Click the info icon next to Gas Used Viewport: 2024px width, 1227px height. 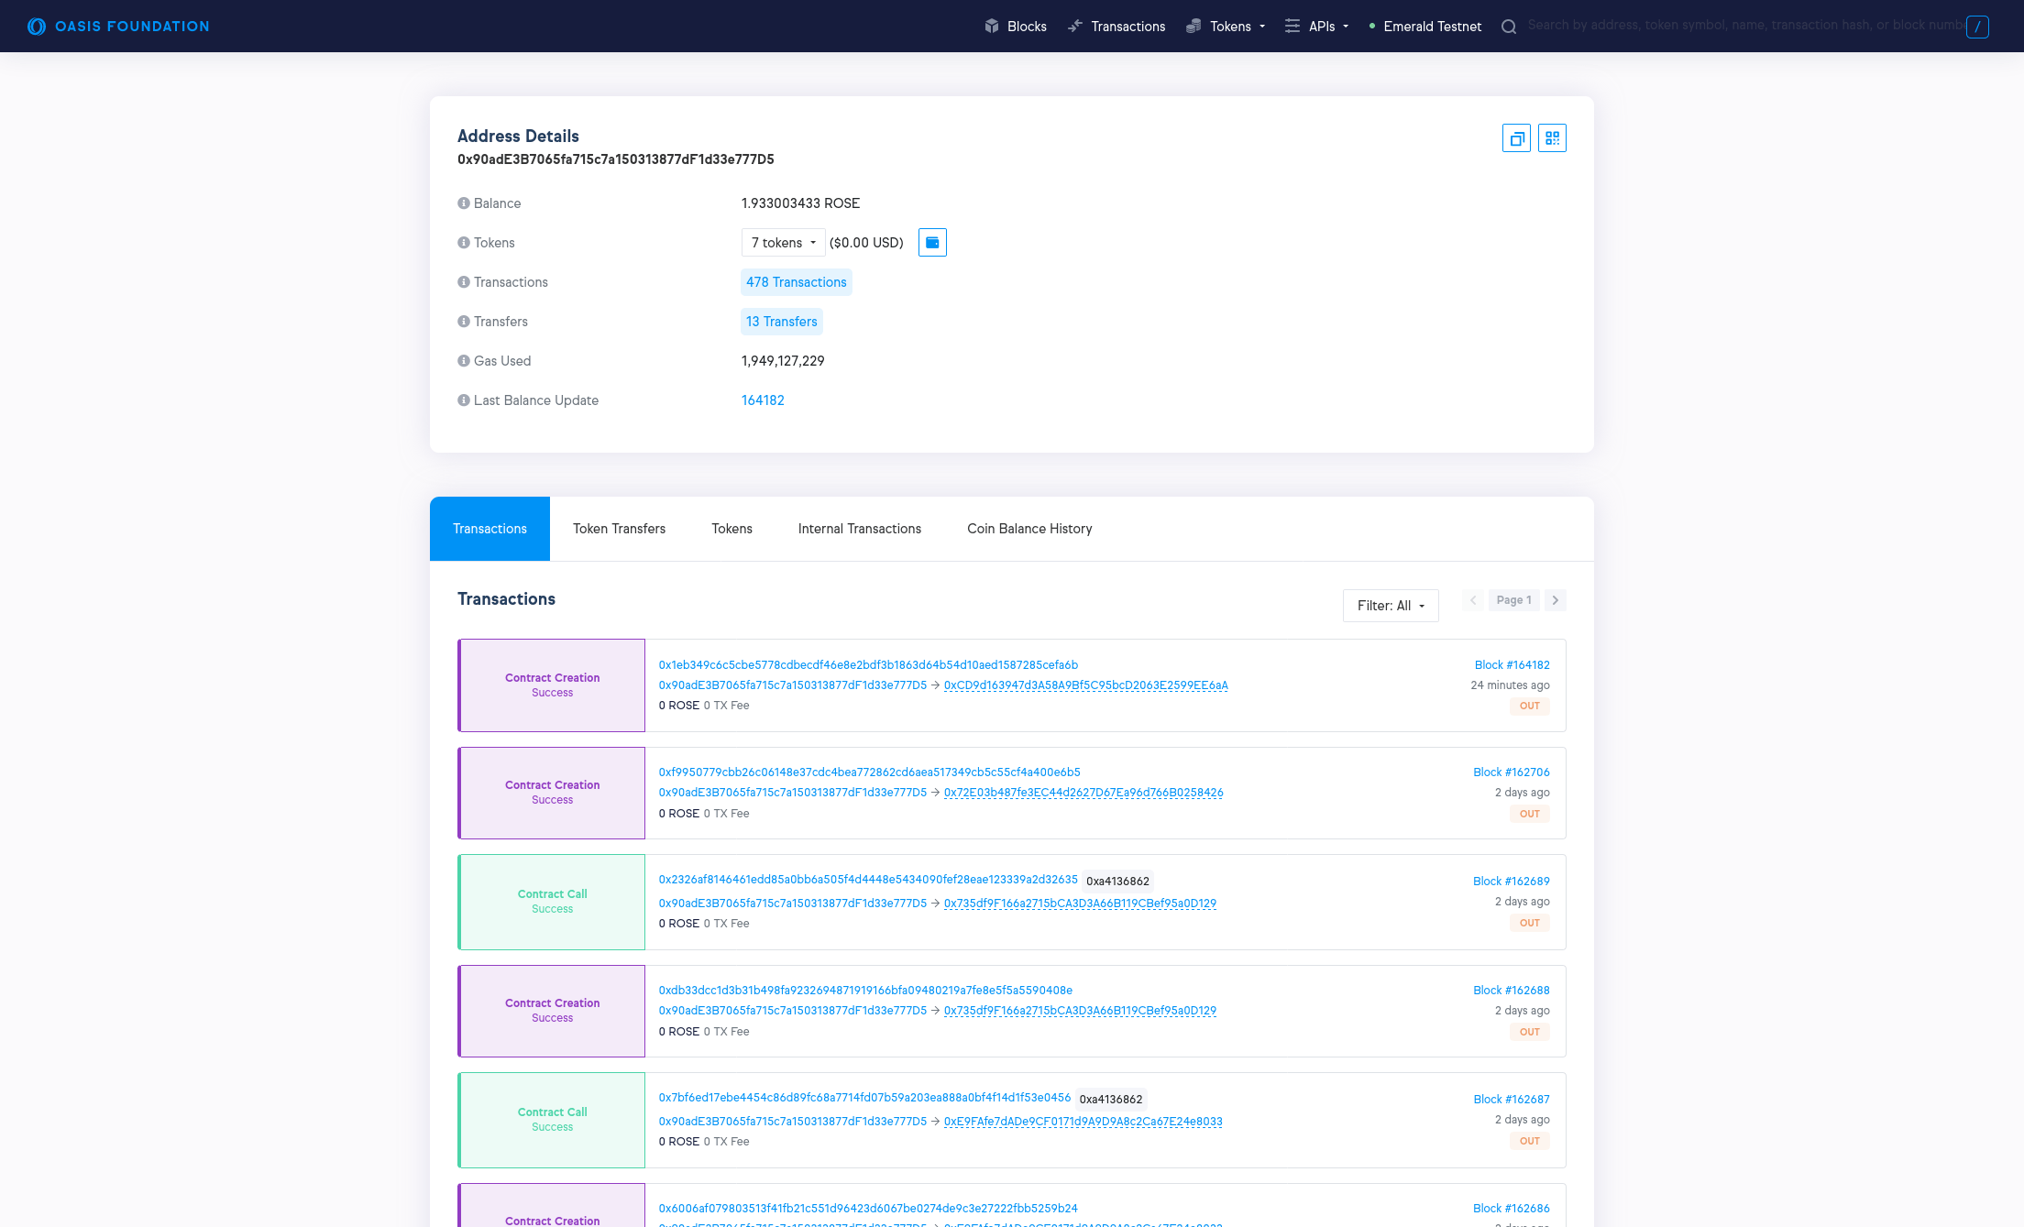tap(464, 361)
